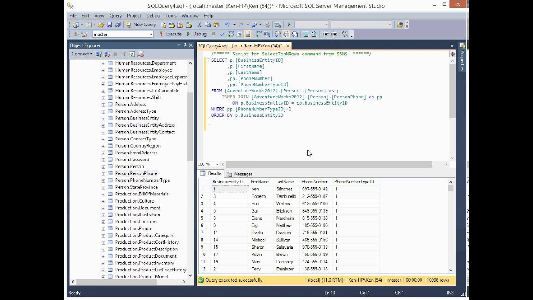Click the Paste toolbar icon
Image resolution: width=533 pixels, height=300 pixels.
click(217, 25)
